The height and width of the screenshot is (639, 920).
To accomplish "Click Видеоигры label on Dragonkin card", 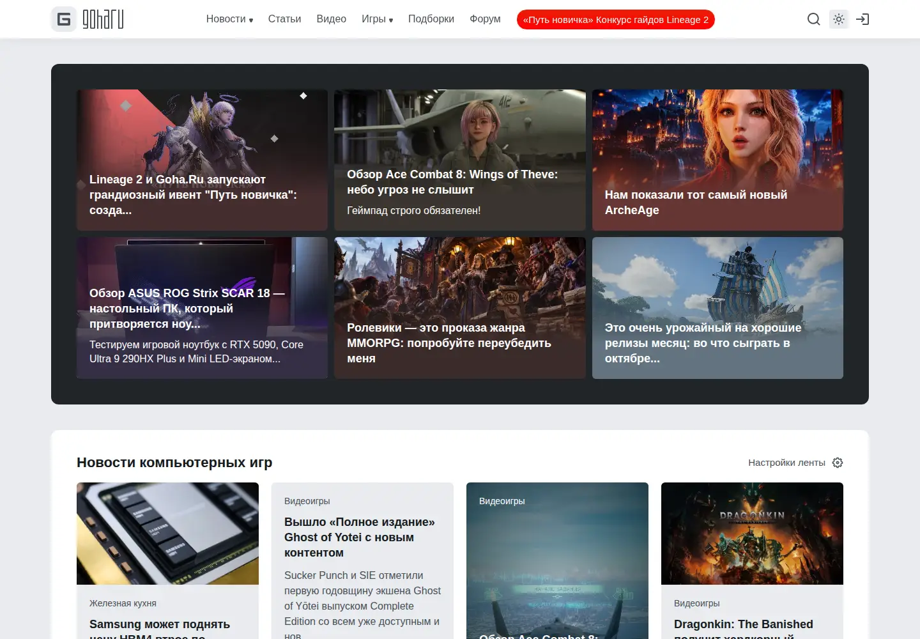I will click(697, 603).
